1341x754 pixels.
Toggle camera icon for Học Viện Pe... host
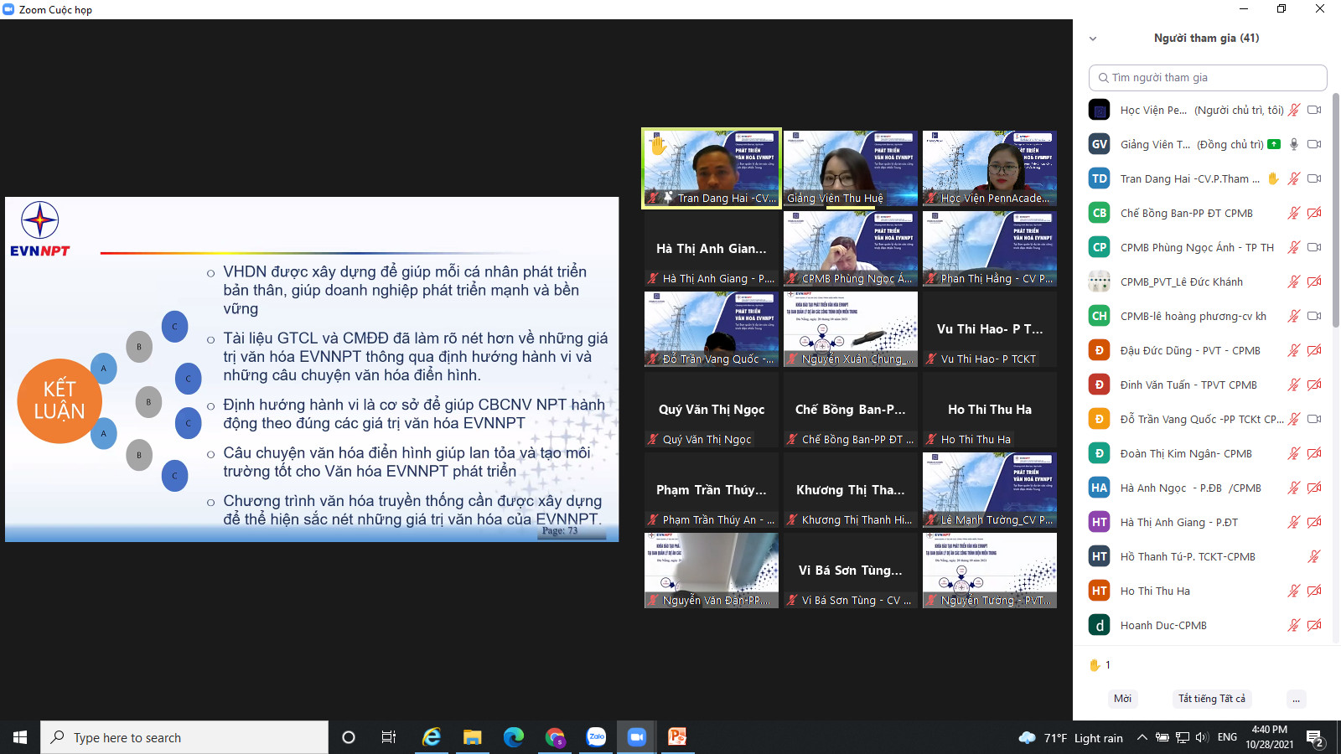[x=1314, y=110]
